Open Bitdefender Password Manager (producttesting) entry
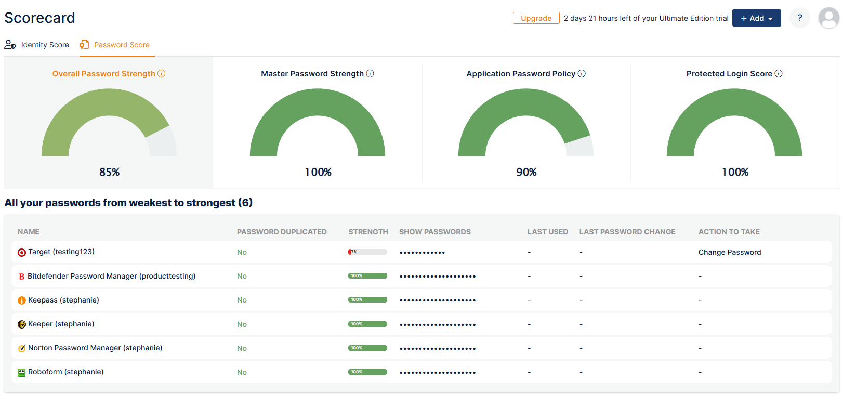The height and width of the screenshot is (407, 843). point(112,276)
